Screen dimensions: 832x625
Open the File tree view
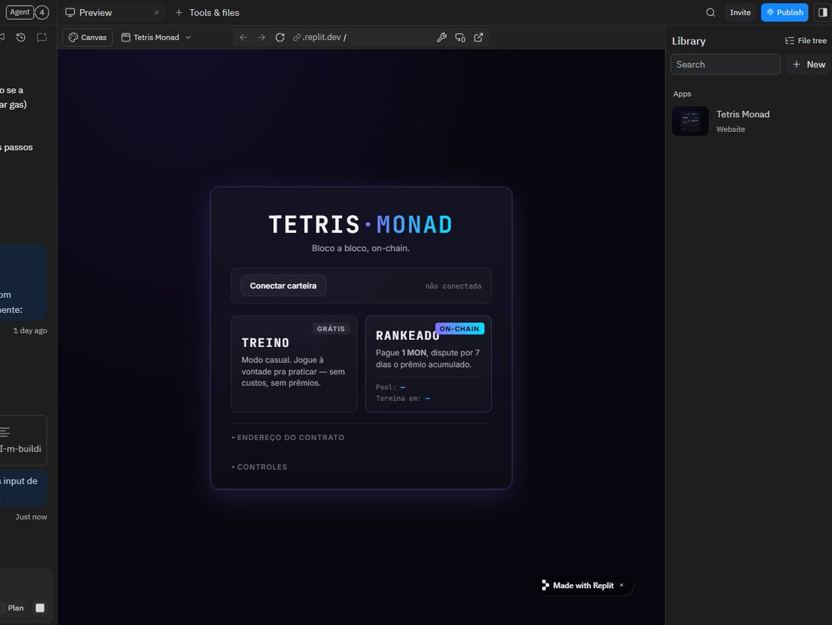806,41
